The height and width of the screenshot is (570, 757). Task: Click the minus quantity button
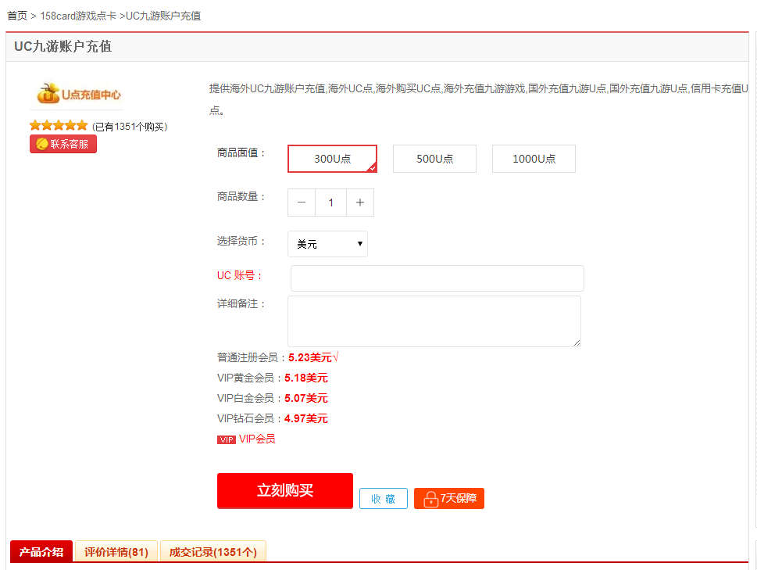click(x=302, y=203)
